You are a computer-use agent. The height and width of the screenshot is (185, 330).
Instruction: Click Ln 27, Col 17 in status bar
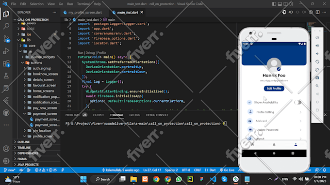click(x=152, y=170)
